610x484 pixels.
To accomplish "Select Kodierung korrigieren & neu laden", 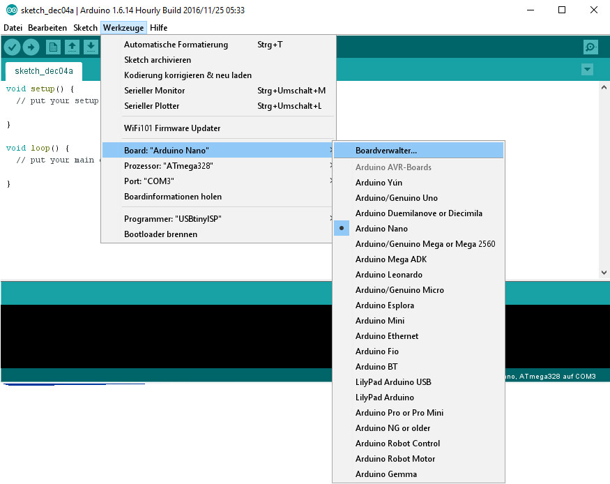I will (218, 75).
